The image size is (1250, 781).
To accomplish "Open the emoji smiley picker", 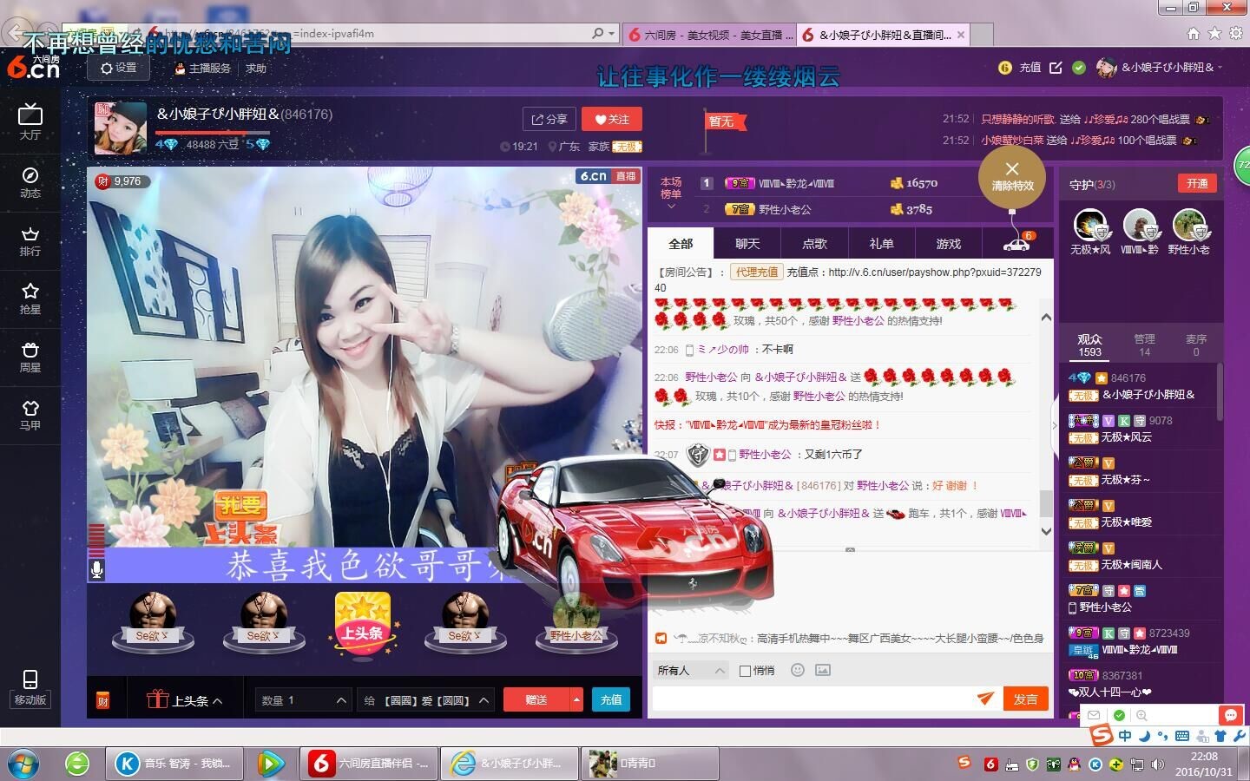I will [x=798, y=670].
